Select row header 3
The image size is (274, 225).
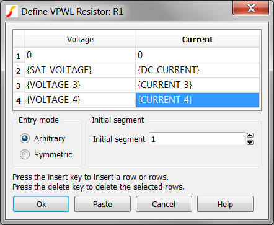19,86
